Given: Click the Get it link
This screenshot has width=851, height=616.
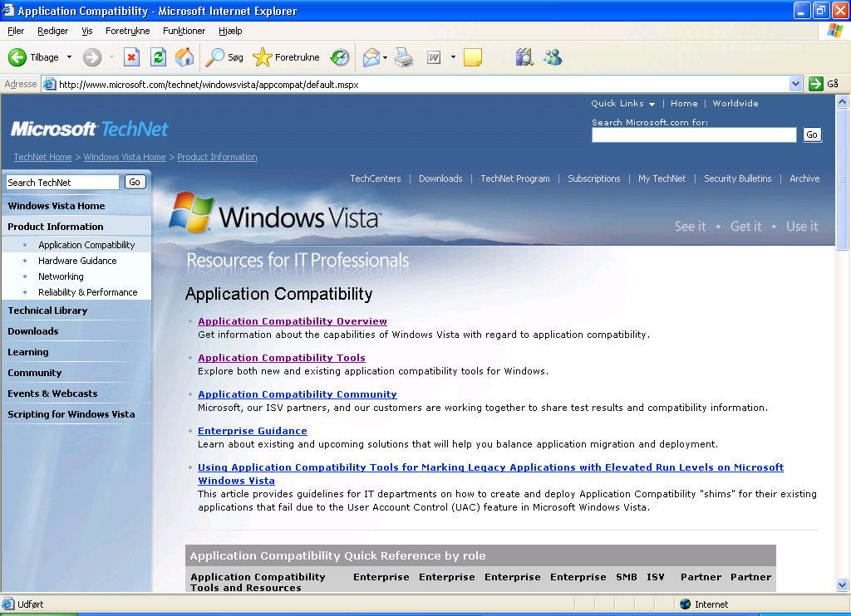Looking at the screenshot, I should [745, 226].
